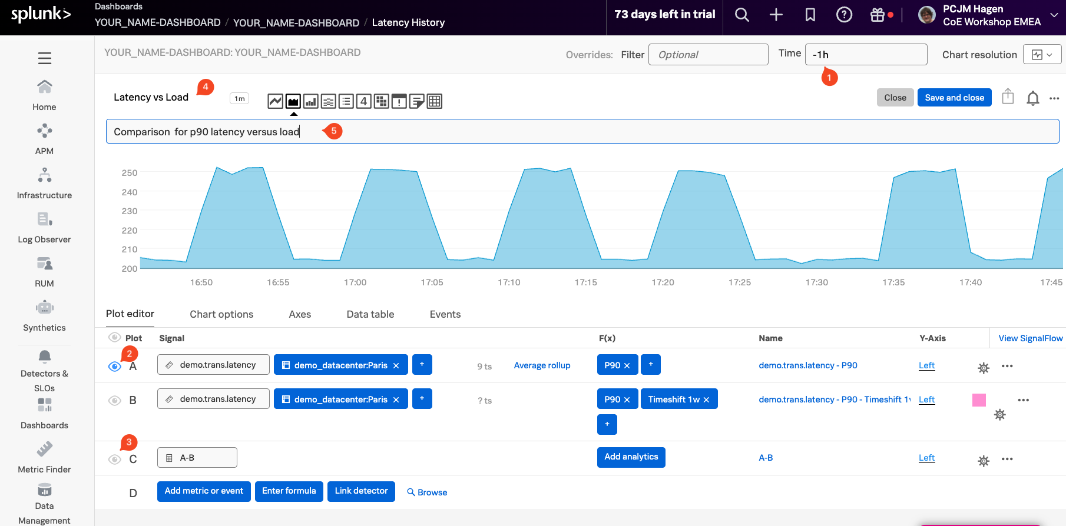
Task: Select the line chart visualization type
Action: (x=275, y=101)
